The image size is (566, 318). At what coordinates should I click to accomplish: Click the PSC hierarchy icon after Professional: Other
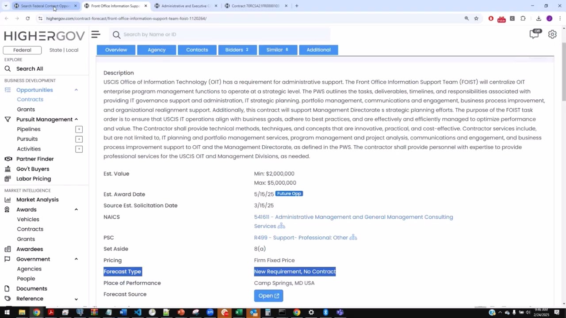(x=353, y=238)
